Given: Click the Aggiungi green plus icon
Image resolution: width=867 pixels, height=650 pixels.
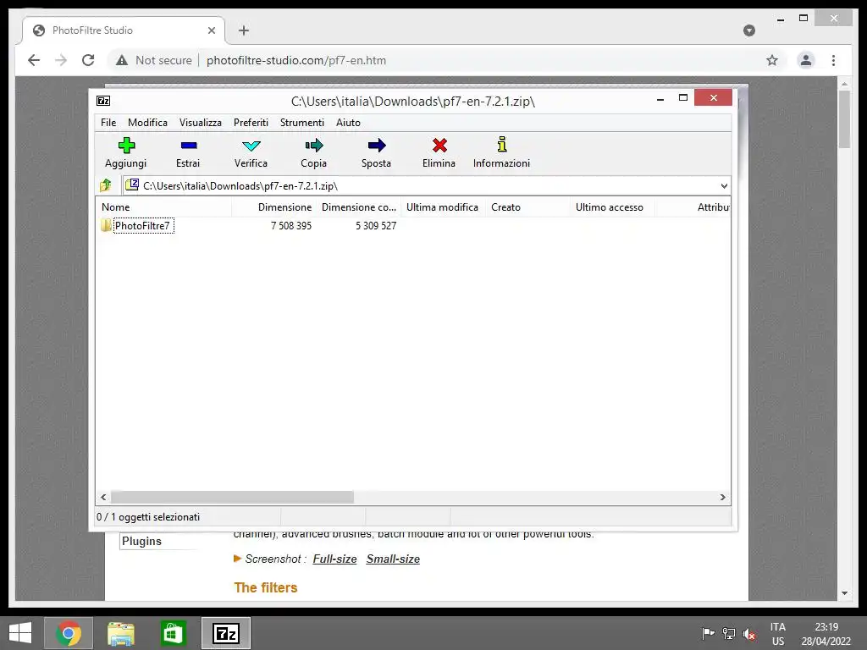Looking at the screenshot, I should click(126, 146).
